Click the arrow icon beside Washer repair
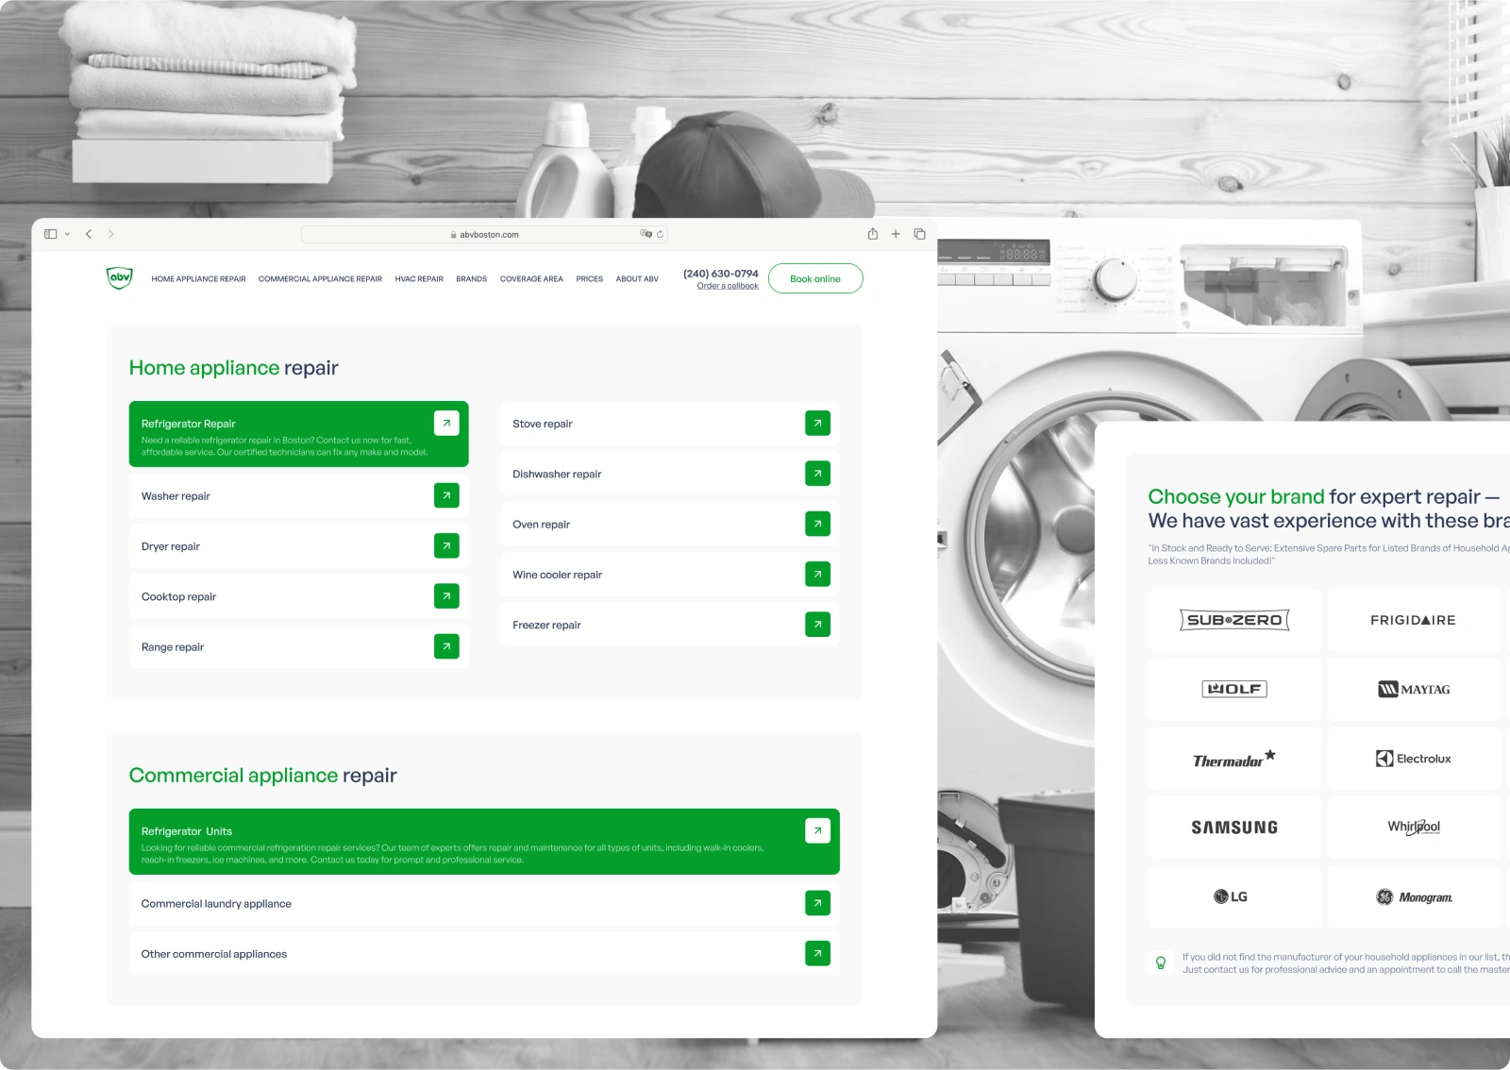1510x1070 pixels. (446, 495)
